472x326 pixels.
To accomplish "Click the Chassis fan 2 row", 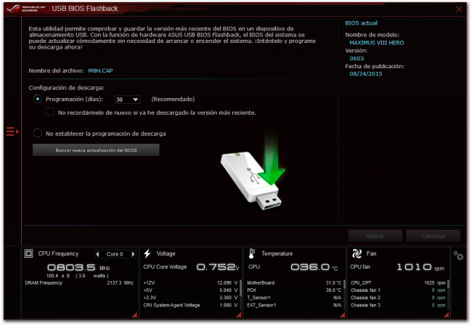I will (x=398, y=298).
